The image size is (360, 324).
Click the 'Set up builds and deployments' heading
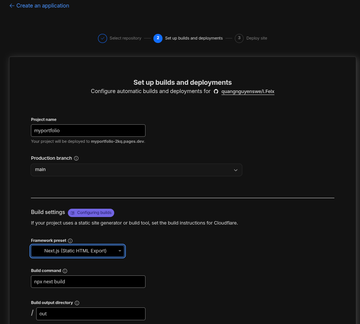coord(182,83)
